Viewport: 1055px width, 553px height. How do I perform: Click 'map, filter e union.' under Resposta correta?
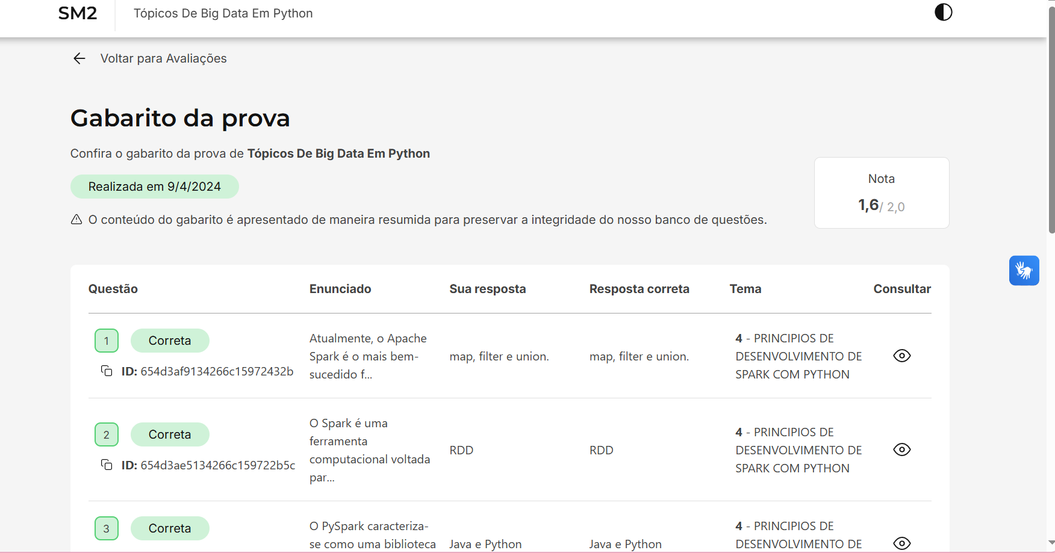point(639,356)
